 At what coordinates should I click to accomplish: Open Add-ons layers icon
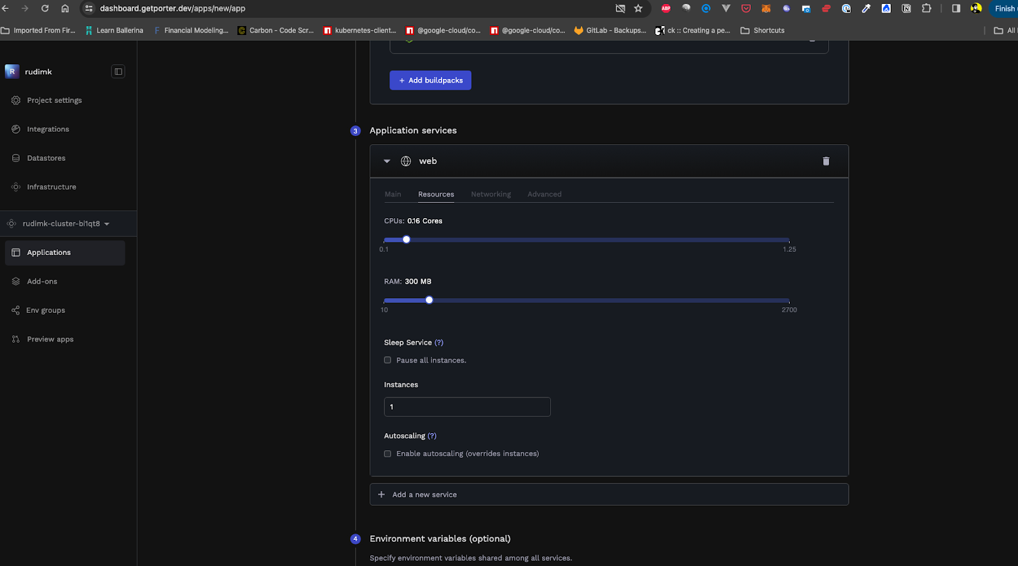click(16, 281)
